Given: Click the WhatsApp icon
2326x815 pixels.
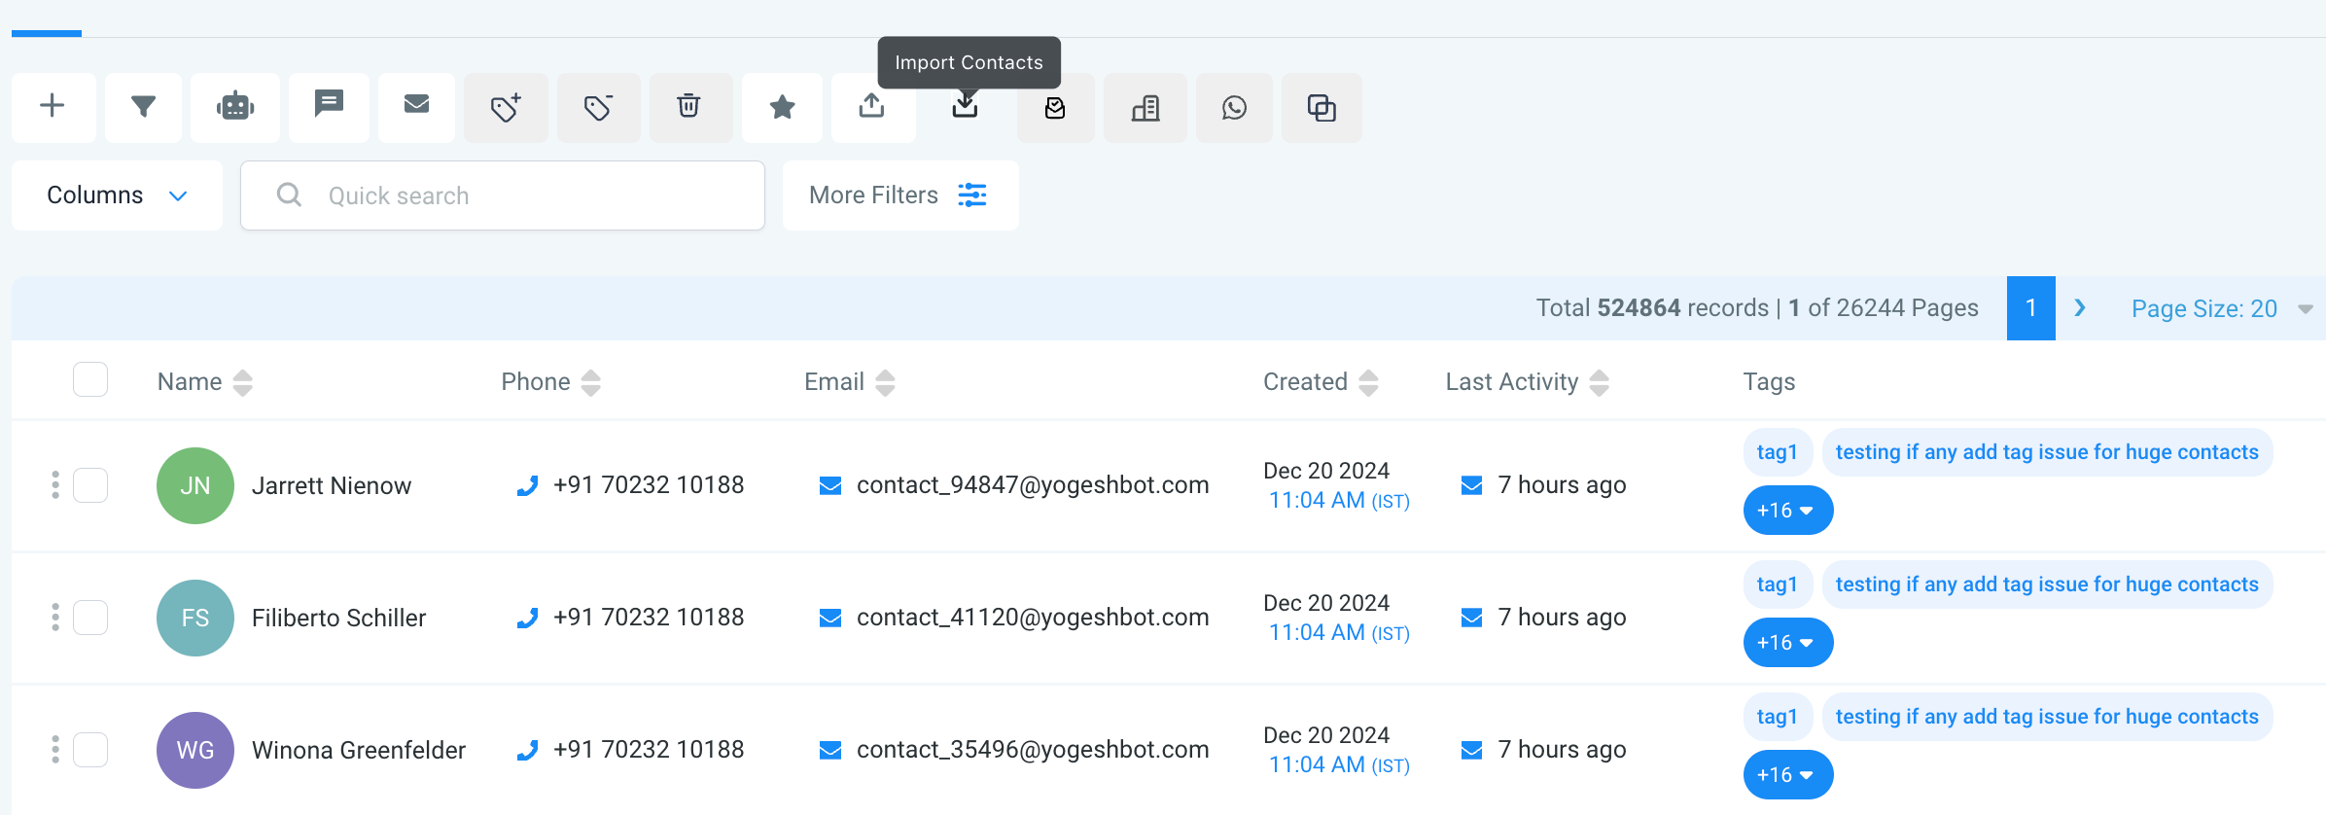Looking at the screenshot, I should tap(1234, 107).
